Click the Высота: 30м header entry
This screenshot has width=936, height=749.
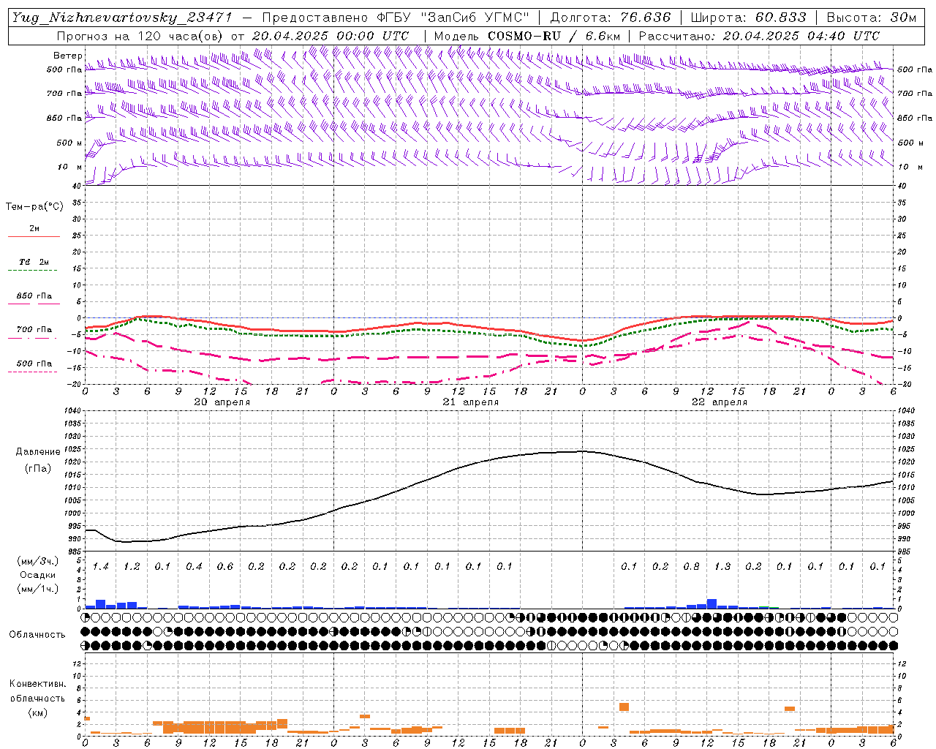pyautogui.click(x=871, y=18)
